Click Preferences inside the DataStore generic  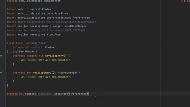(78, 94)
